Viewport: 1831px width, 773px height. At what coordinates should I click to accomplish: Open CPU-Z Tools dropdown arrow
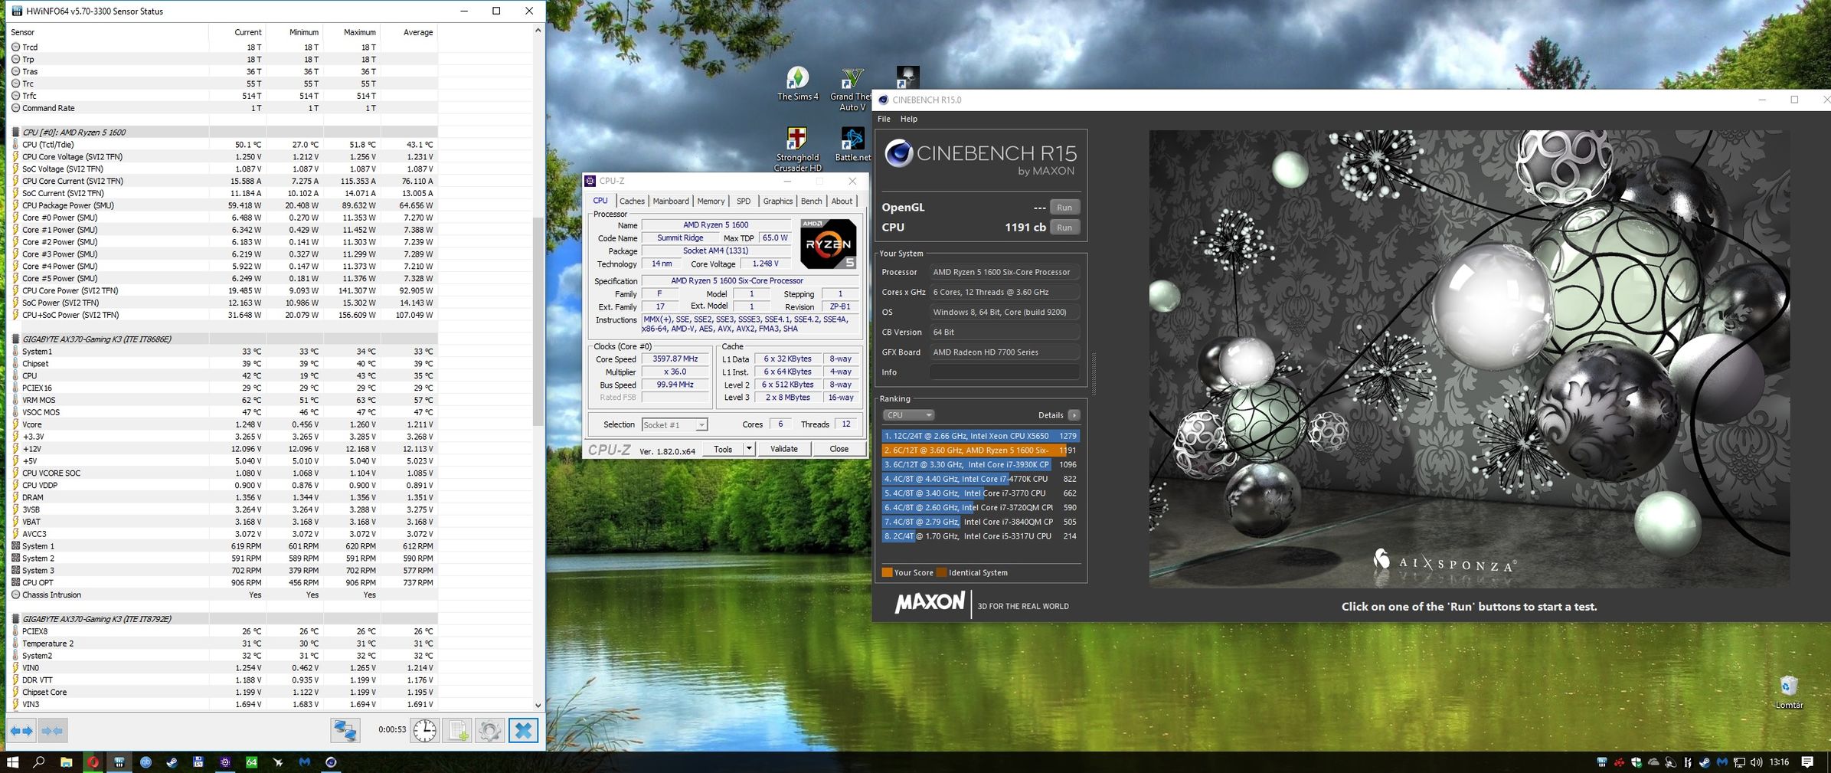pos(749,449)
